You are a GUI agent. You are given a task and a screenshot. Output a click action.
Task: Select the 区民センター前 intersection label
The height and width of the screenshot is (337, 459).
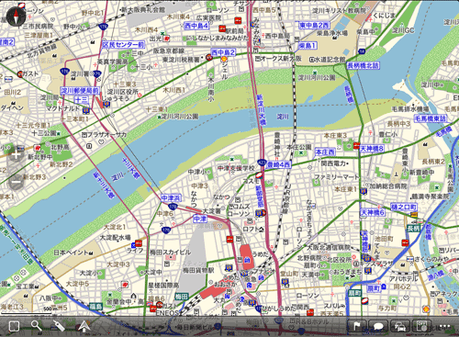(x=123, y=45)
